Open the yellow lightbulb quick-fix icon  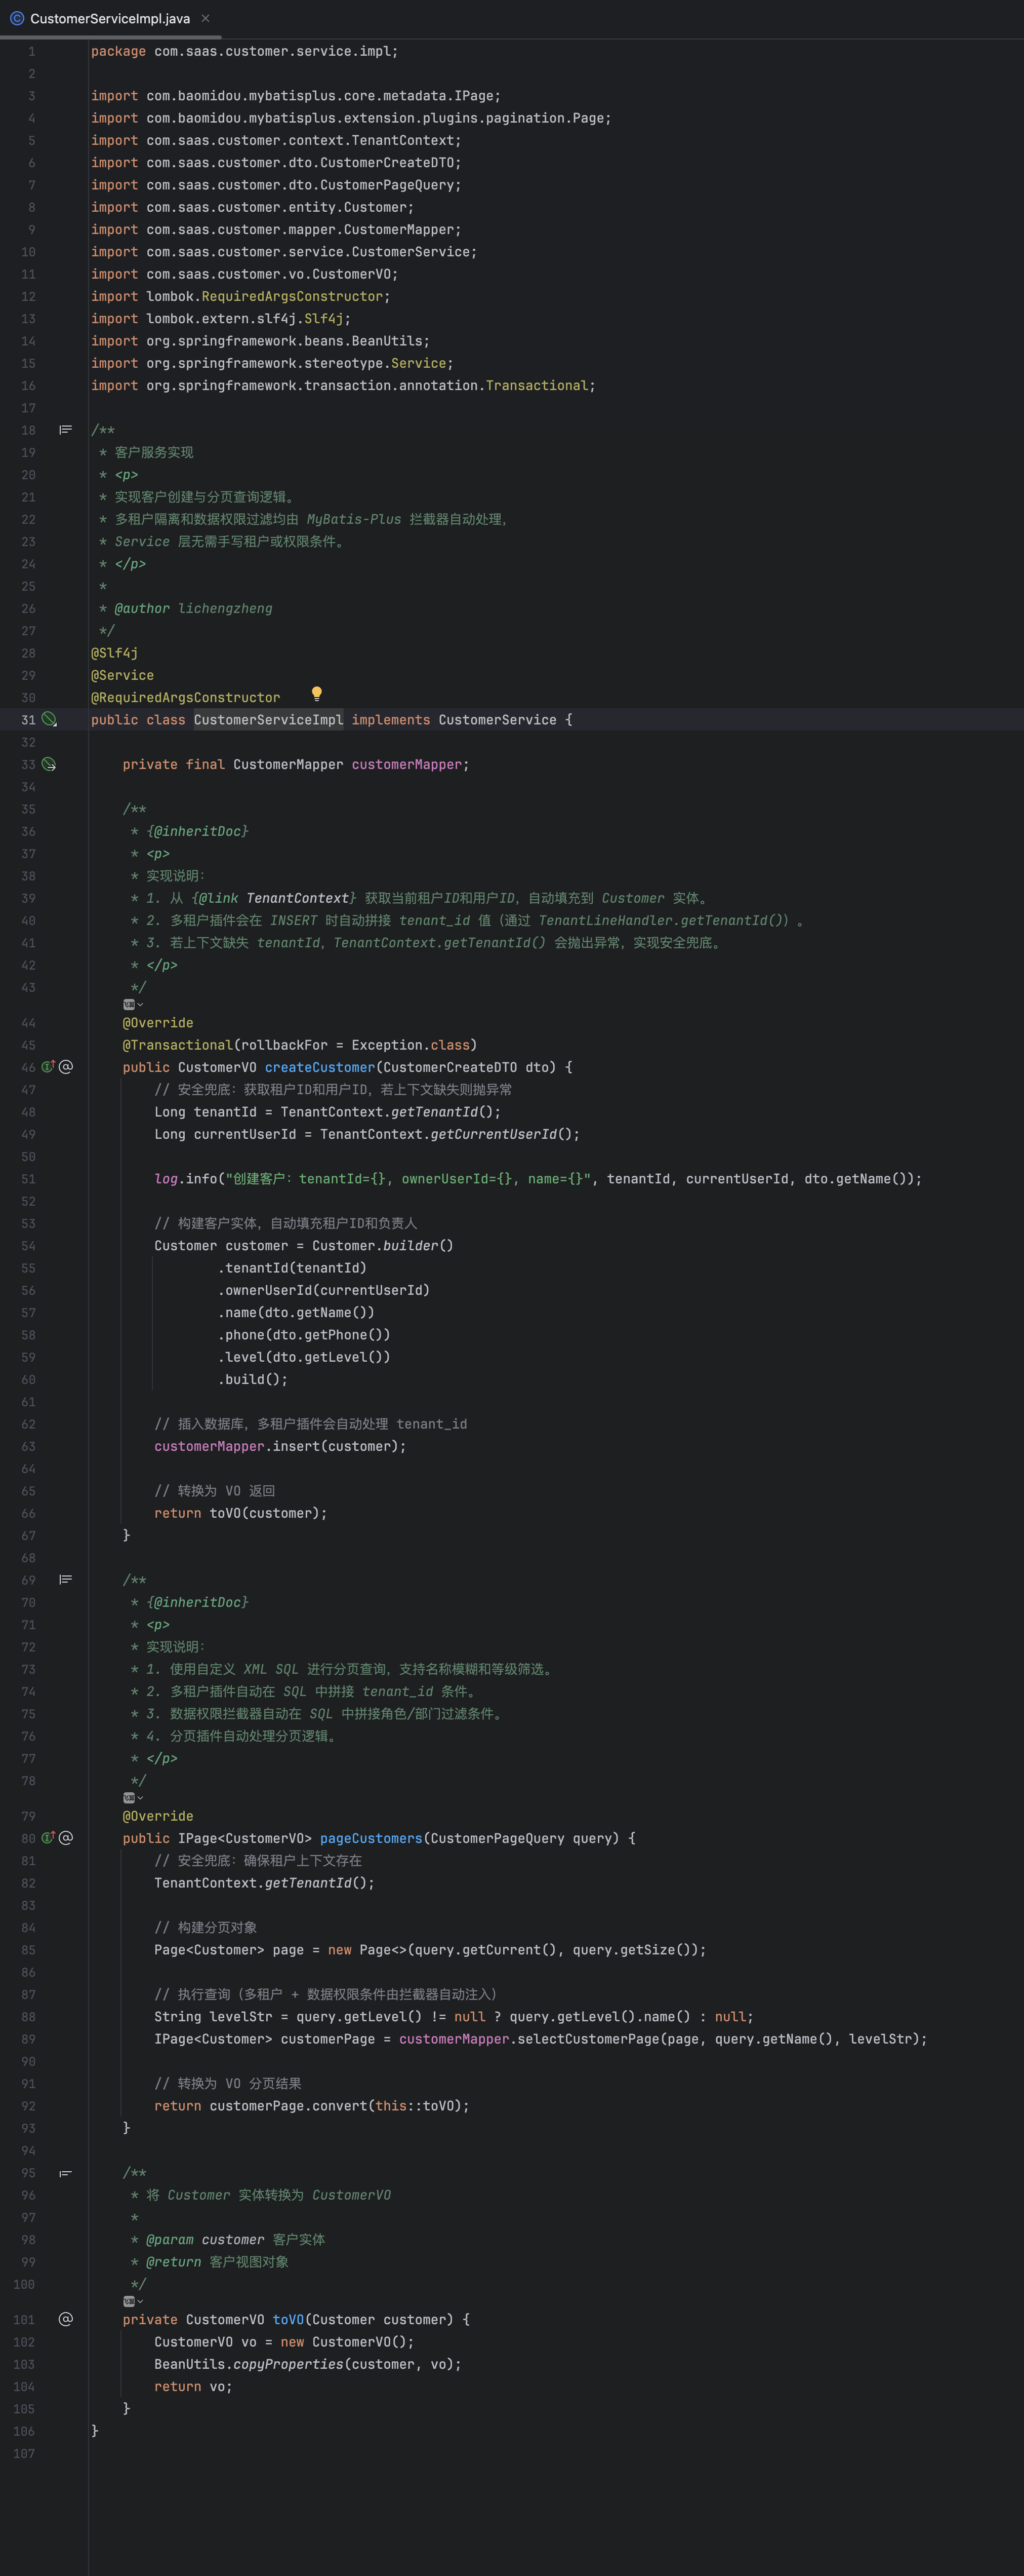317,693
